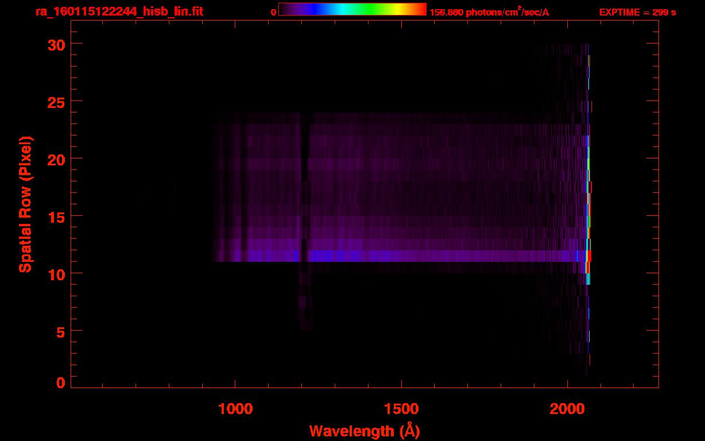Viewport: 705px width, 441px height.
Task: Click the y-axis tick label 5
Action: point(61,331)
